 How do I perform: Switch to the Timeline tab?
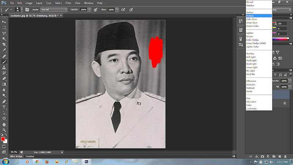30,157
